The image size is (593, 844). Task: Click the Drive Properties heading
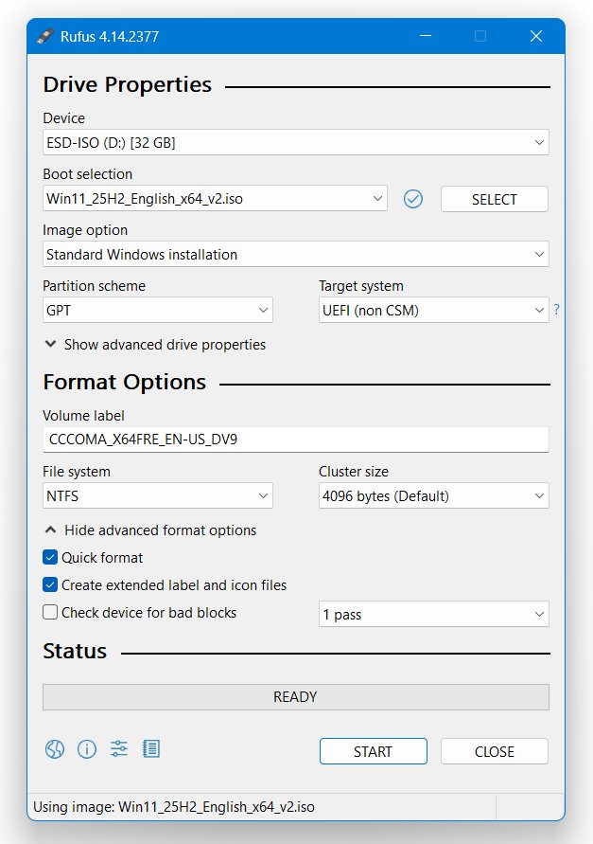click(128, 85)
